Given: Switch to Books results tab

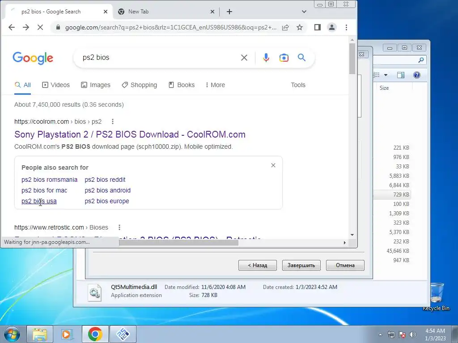Looking at the screenshot, I should pos(182,85).
